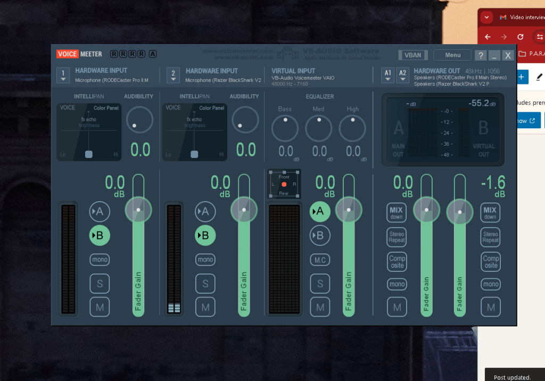Screen dimensions: 545x381
Task: Click Color Panel label on Hardware Input 1
Action: point(106,108)
